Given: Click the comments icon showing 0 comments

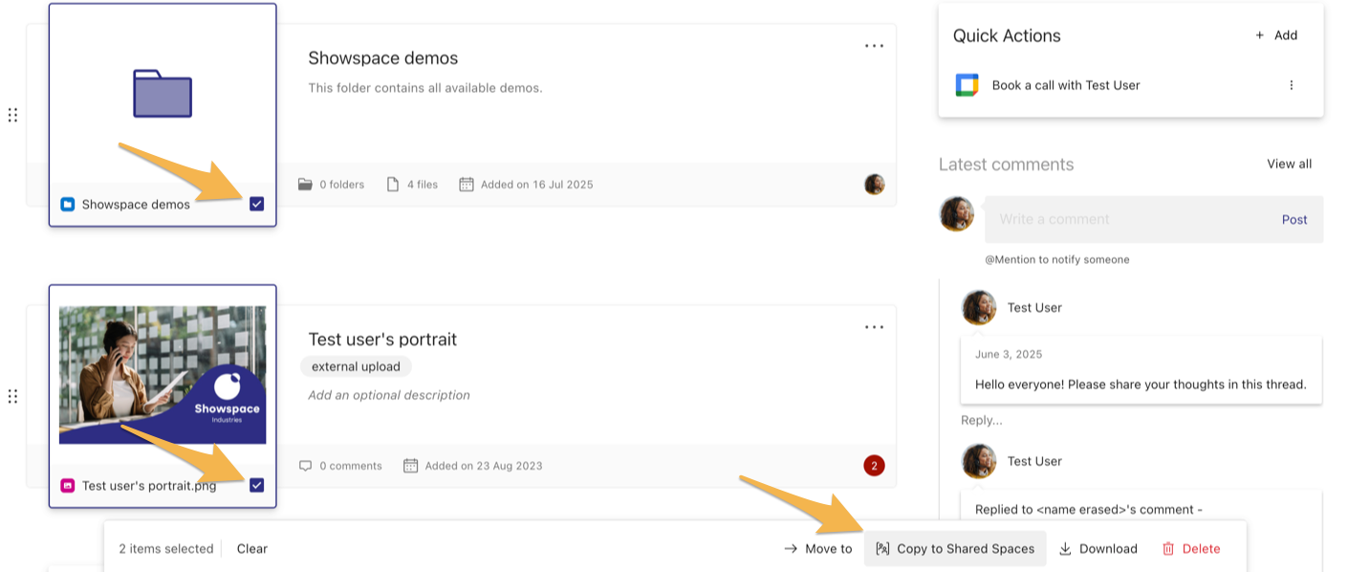Looking at the screenshot, I should click(x=305, y=466).
